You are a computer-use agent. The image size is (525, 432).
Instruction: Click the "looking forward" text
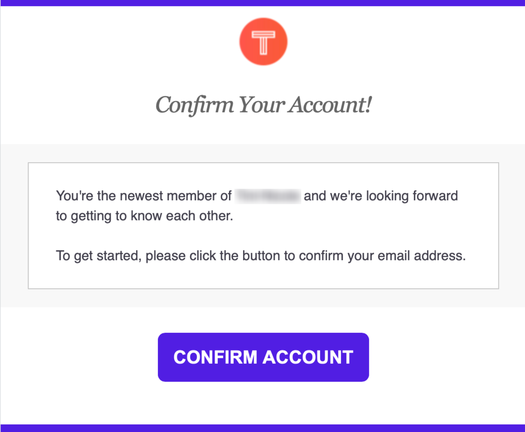point(412,196)
